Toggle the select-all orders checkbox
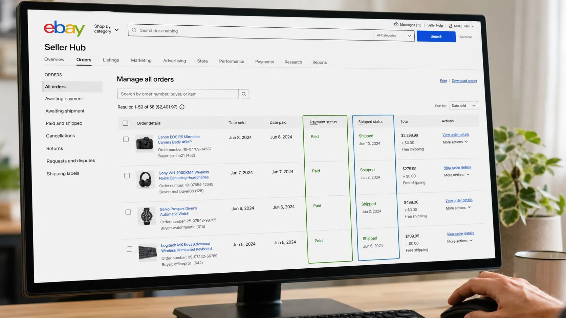Viewport: 566px width, 318px height. (x=125, y=123)
